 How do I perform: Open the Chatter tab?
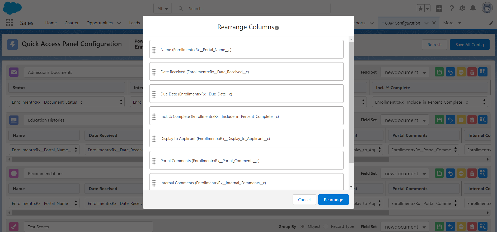[72, 23]
